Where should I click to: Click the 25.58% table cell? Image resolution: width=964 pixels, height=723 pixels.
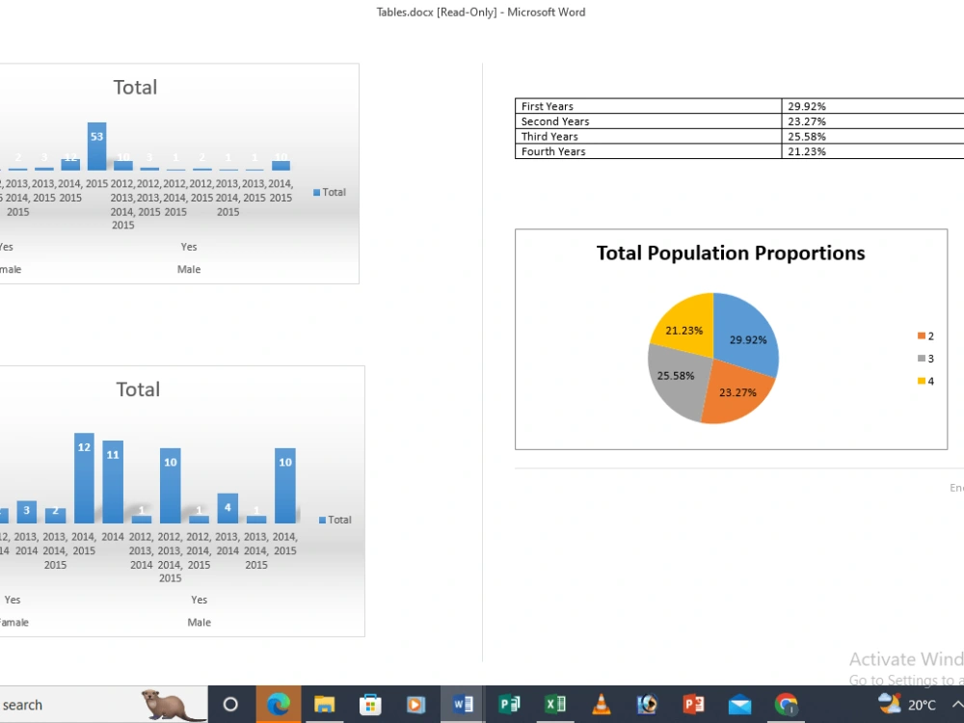[x=873, y=136]
